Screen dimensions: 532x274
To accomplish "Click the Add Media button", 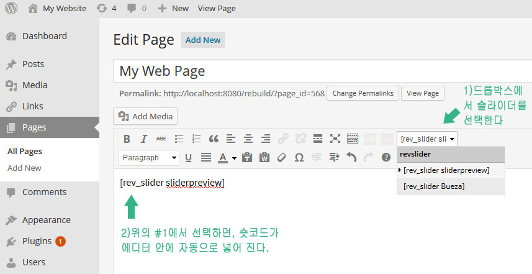I will 145,116.
